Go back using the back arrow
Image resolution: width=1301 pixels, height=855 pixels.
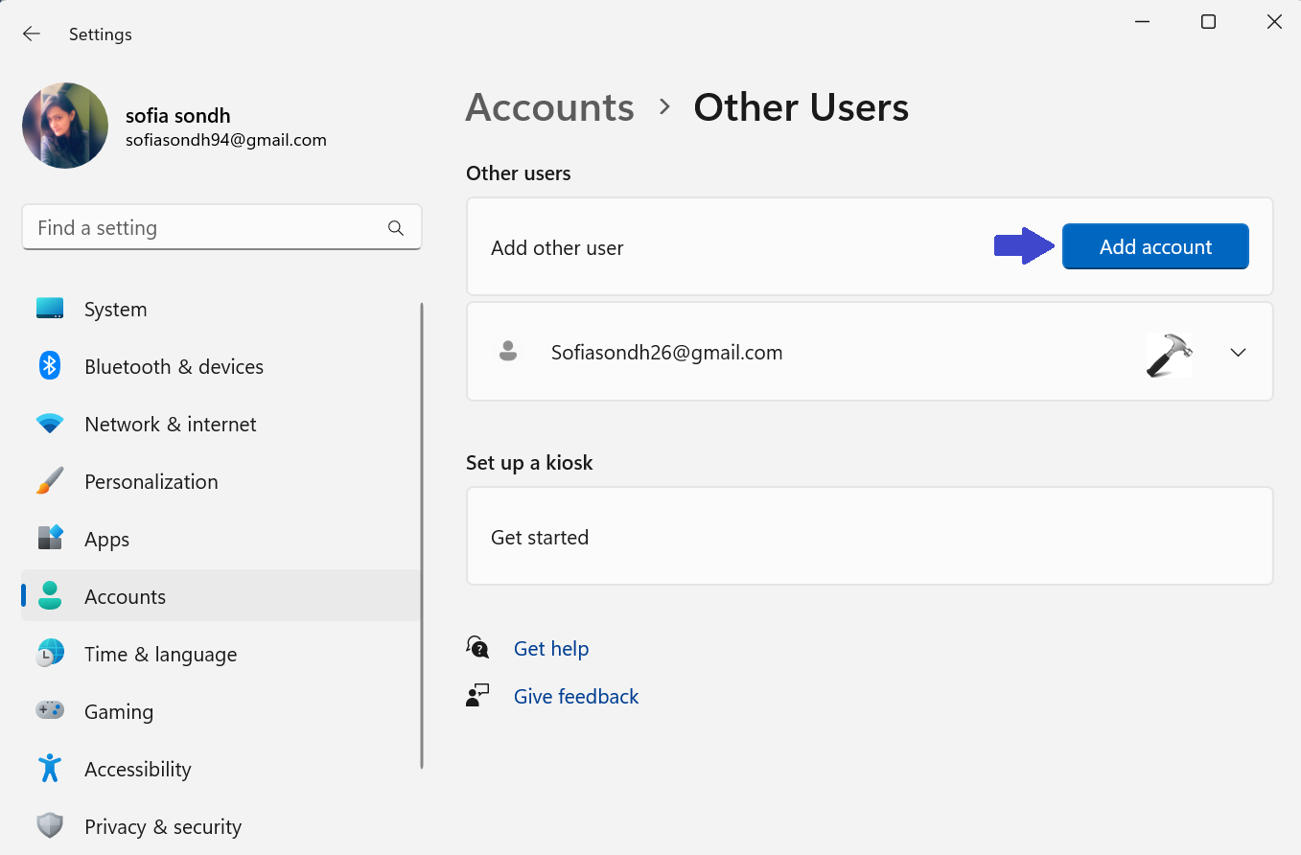pyautogui.click(x=32, y=35)
